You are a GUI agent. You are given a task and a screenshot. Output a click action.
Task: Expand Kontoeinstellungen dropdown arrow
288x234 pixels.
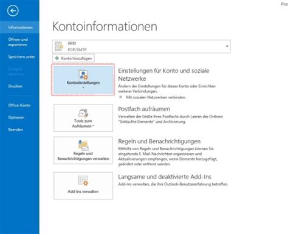point(83,88)
